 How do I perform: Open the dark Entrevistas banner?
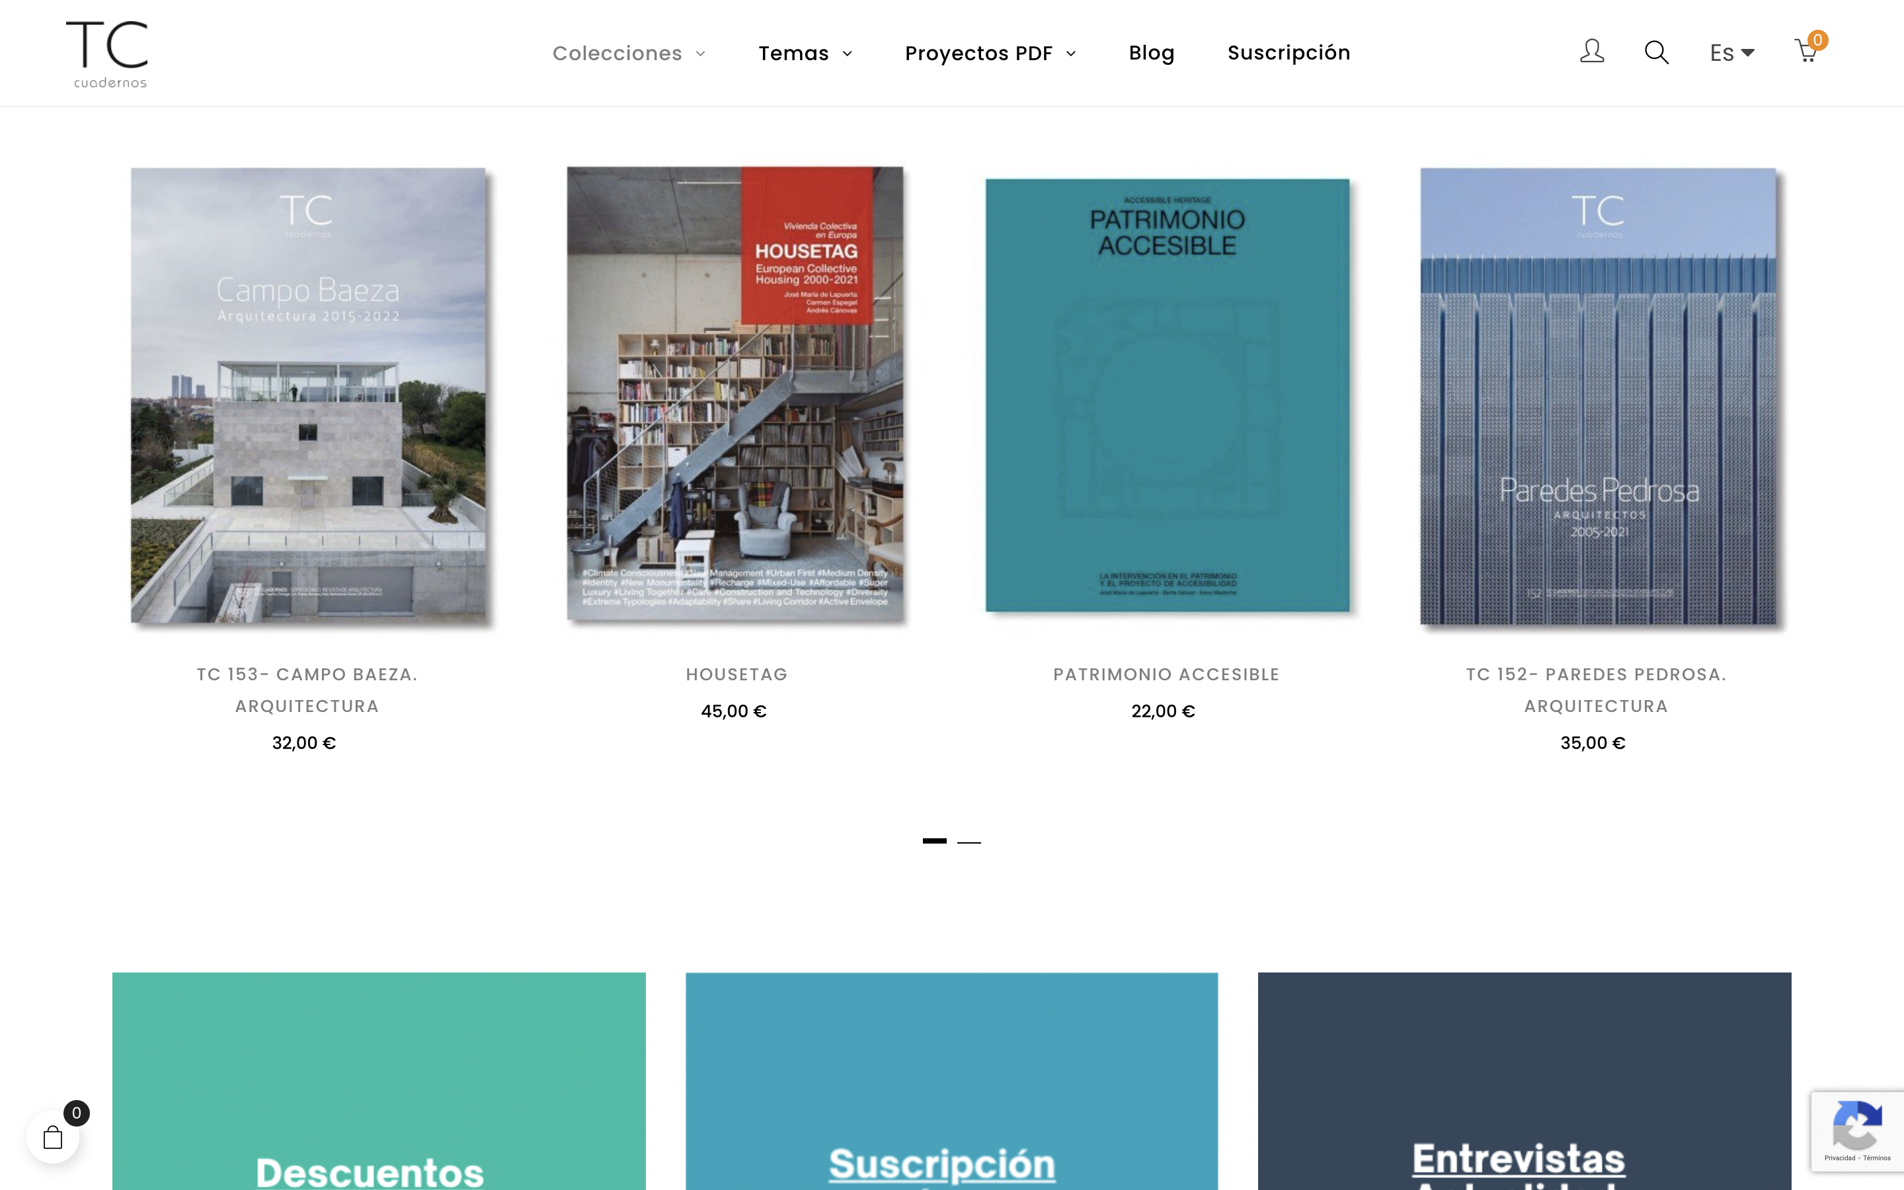tap(1524, 1081)
